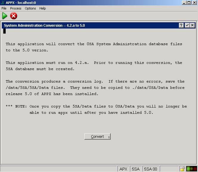Click the traffic light indicator in the status bar
The width and height of the screenshot is (198, 172).
coord(191,169)
